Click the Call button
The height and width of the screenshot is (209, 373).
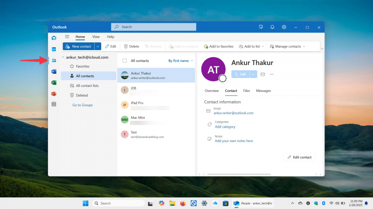[x=240, y=74]
